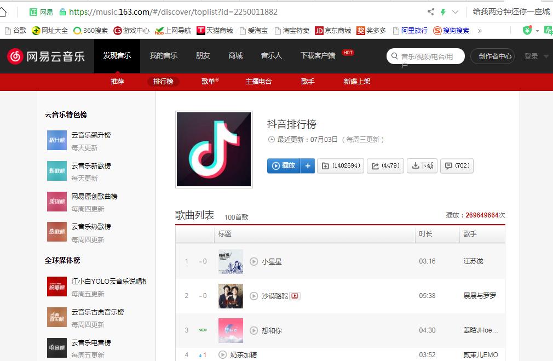The height and width of the screenshot is (361, 553).
Task: Click the play icon beside 小星星
Action: click(253, 261)
